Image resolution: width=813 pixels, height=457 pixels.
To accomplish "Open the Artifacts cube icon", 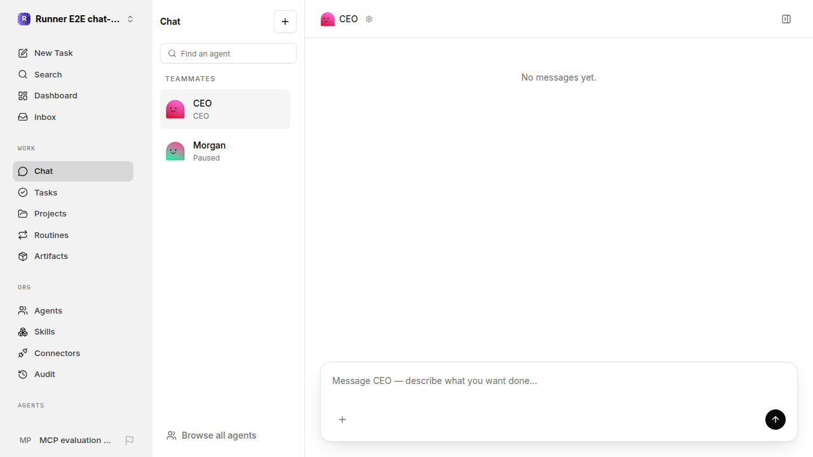I will coord(23,256).
